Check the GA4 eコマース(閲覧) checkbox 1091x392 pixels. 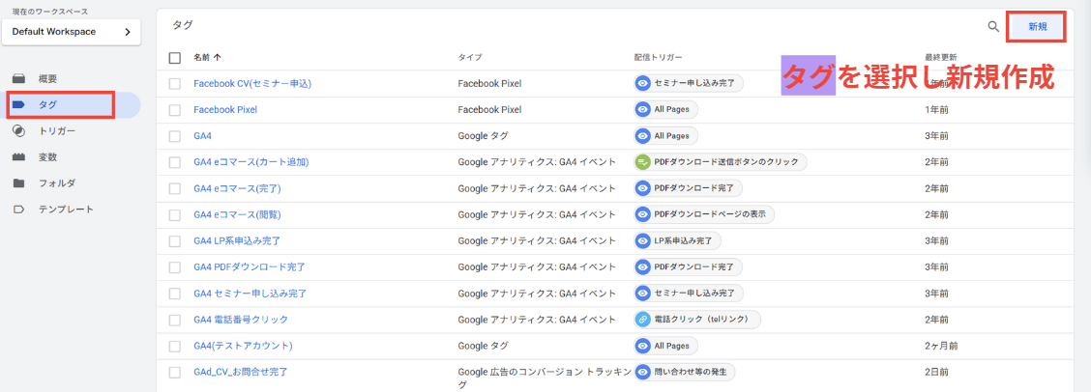175,214
